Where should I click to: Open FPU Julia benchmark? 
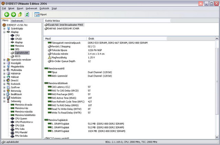(x=20, y=129)
